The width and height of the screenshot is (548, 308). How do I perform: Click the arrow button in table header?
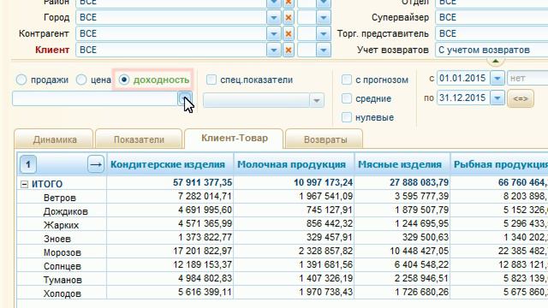96,164
